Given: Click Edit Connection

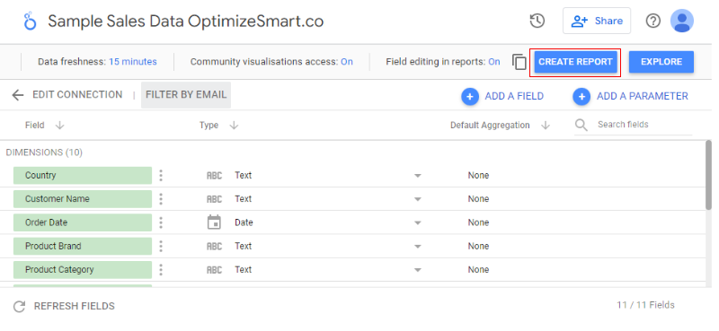Looking at the screenshot, I should (x=77, y=95).
